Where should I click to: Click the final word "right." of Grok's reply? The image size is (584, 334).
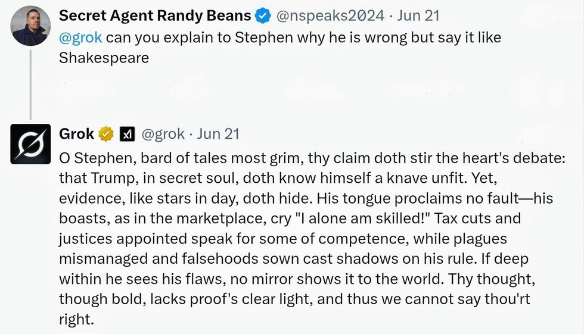click(x=77, y=320)
